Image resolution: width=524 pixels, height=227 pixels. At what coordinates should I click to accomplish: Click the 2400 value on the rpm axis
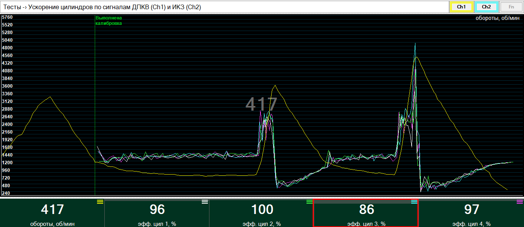[x=7, y=124]
